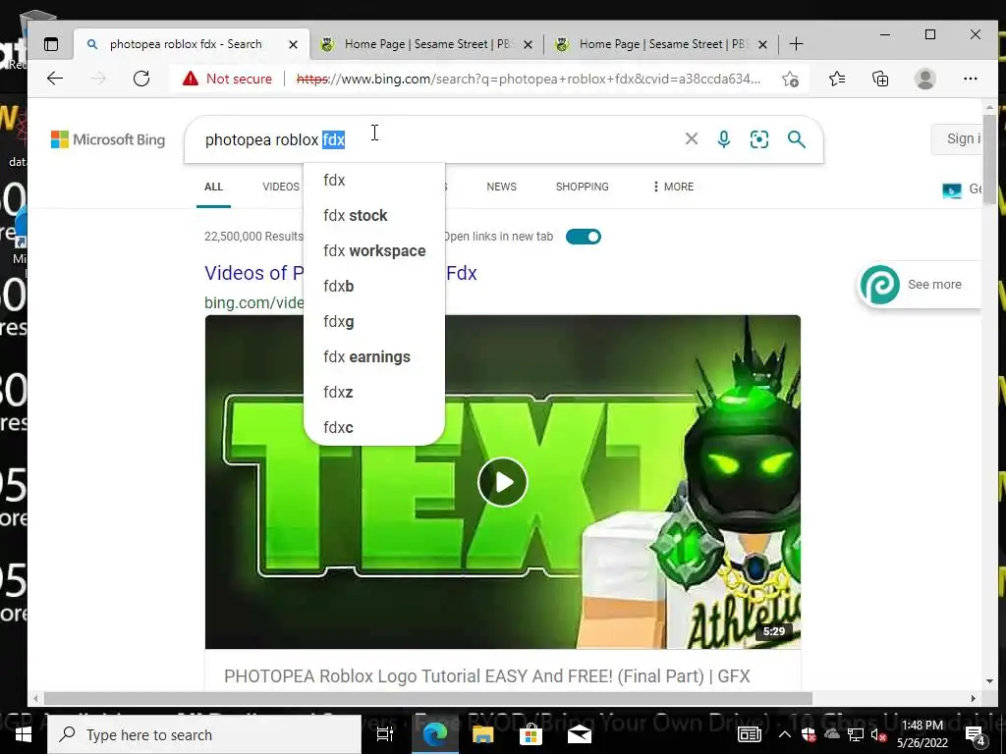Expand the MORE search categories menu
Screen dimensions: 1006x754
tap(673, 187)
